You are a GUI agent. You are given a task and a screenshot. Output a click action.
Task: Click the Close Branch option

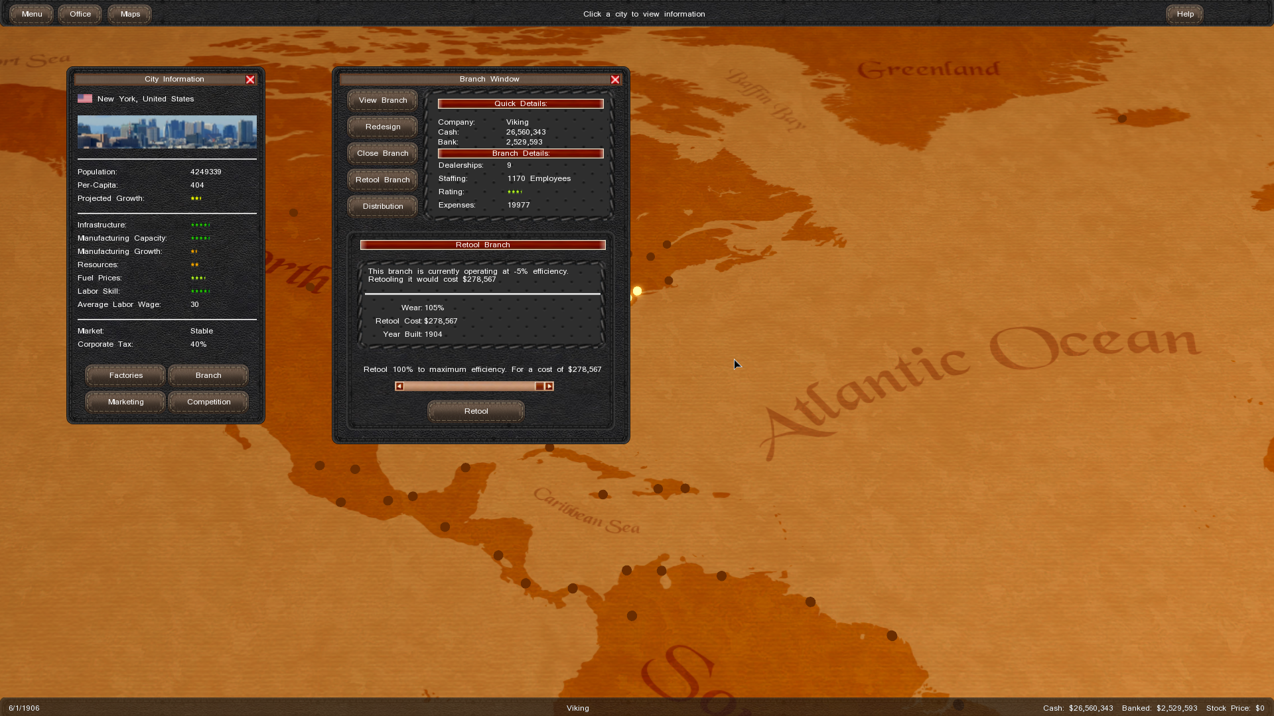383,153
